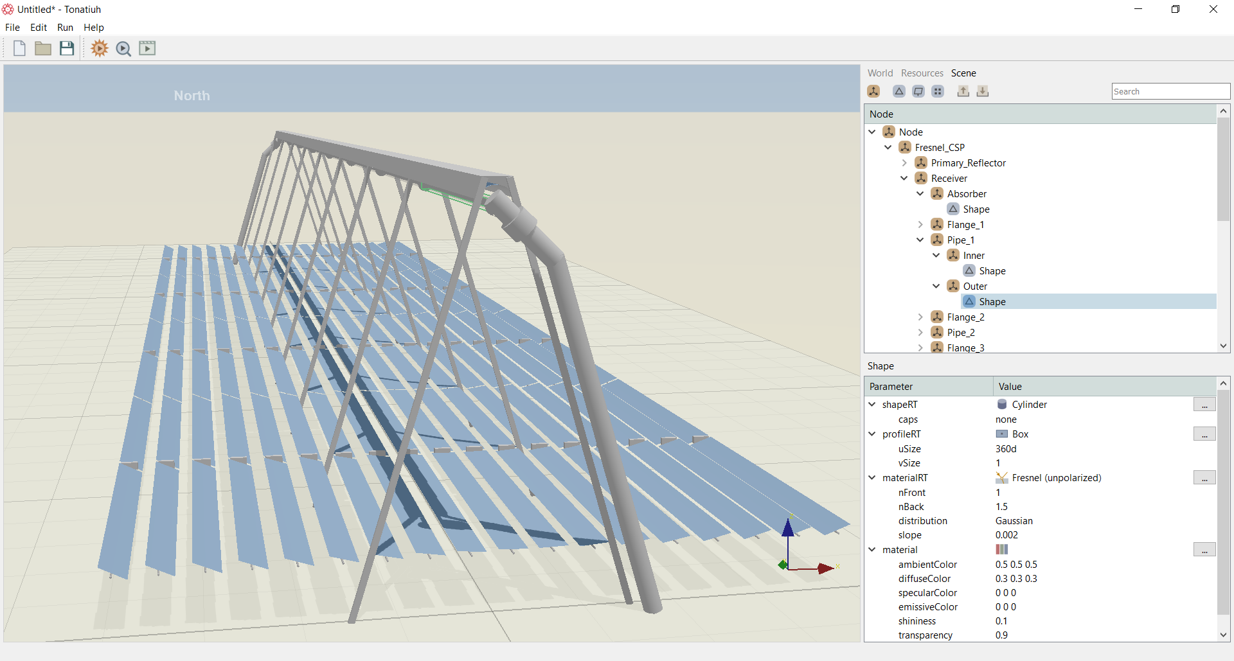Click the icon of the Primary_Reflector node
Screen dimensions: 1234x661
pyautogui.click(x=921, y=163)
